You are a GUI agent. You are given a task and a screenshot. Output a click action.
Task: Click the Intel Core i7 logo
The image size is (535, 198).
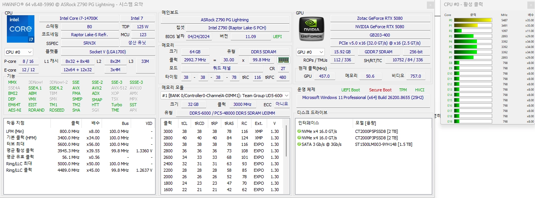pyautogui.click(x=21, y=29)
